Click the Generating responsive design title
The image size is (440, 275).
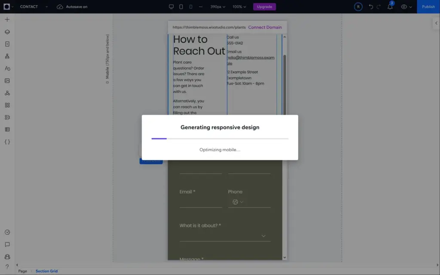pos(220,127)
